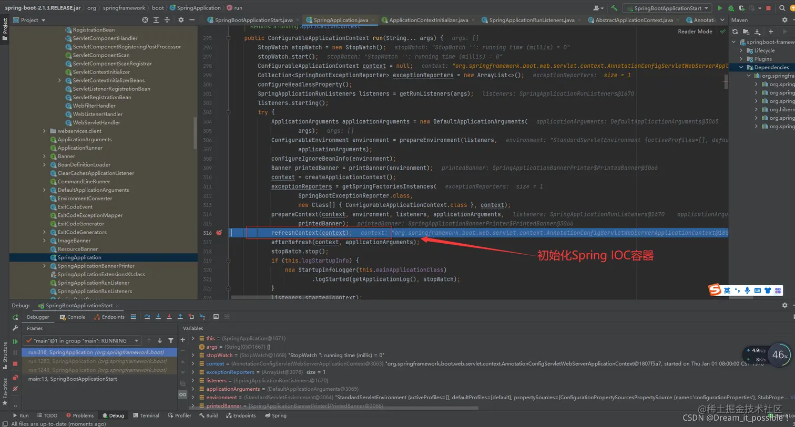Image resolution: width=795 pixels, height=427 pixels.
Task: Click Collapse All icon in Project panel
Action: point(167,20)
